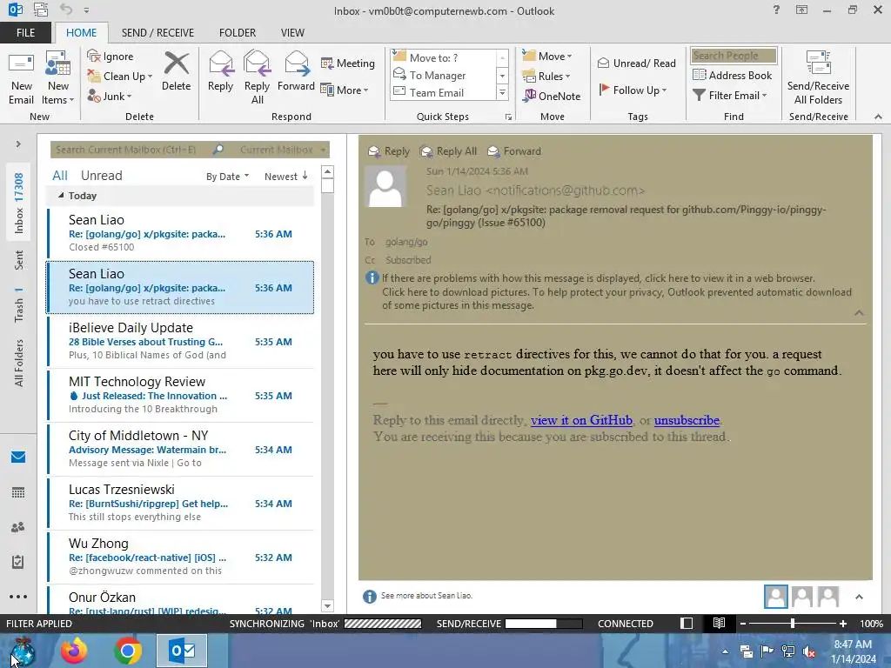891x668 pixels.
Task: Click Forward in the reading pane
Action: click(x=514, y=151)
